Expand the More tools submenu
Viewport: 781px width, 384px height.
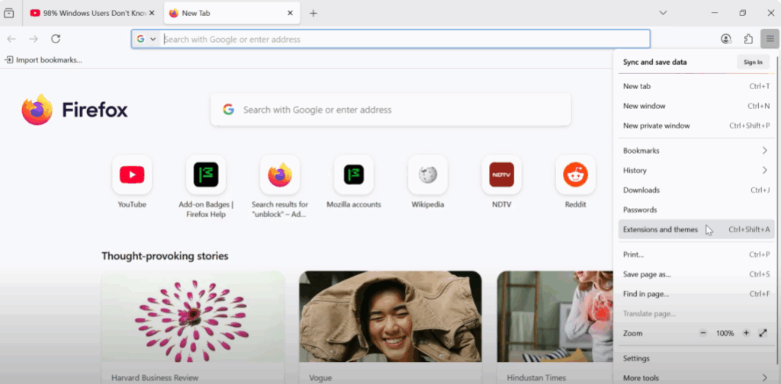tap(696, 378)
